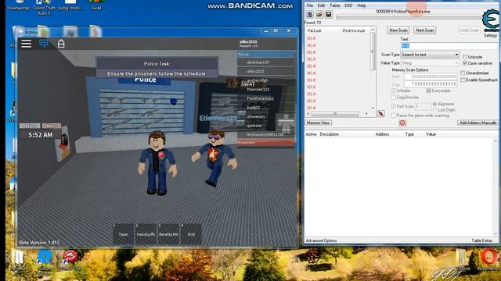Open the Edit menu in Cheat Engine

[321, 5]
